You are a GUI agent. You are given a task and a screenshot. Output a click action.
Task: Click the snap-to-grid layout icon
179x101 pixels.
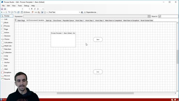(45, 12)
